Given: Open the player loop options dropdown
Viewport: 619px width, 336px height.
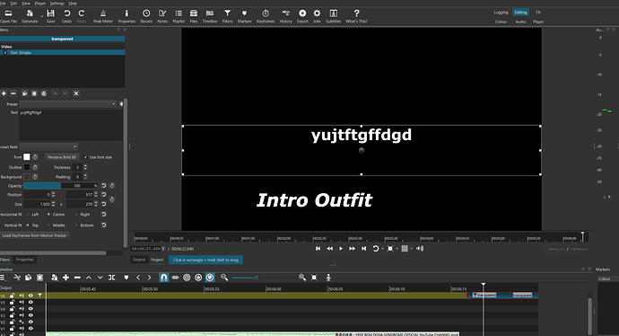Looking at the screenshot, I should pyautogui.click(x=382, y=249).
